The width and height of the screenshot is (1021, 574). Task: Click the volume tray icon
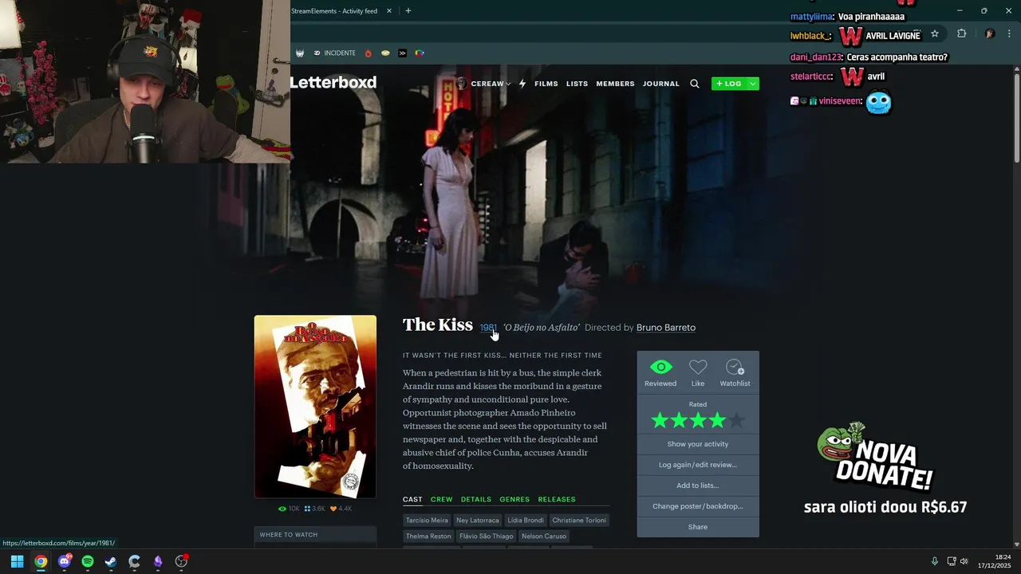coord(964,561)
